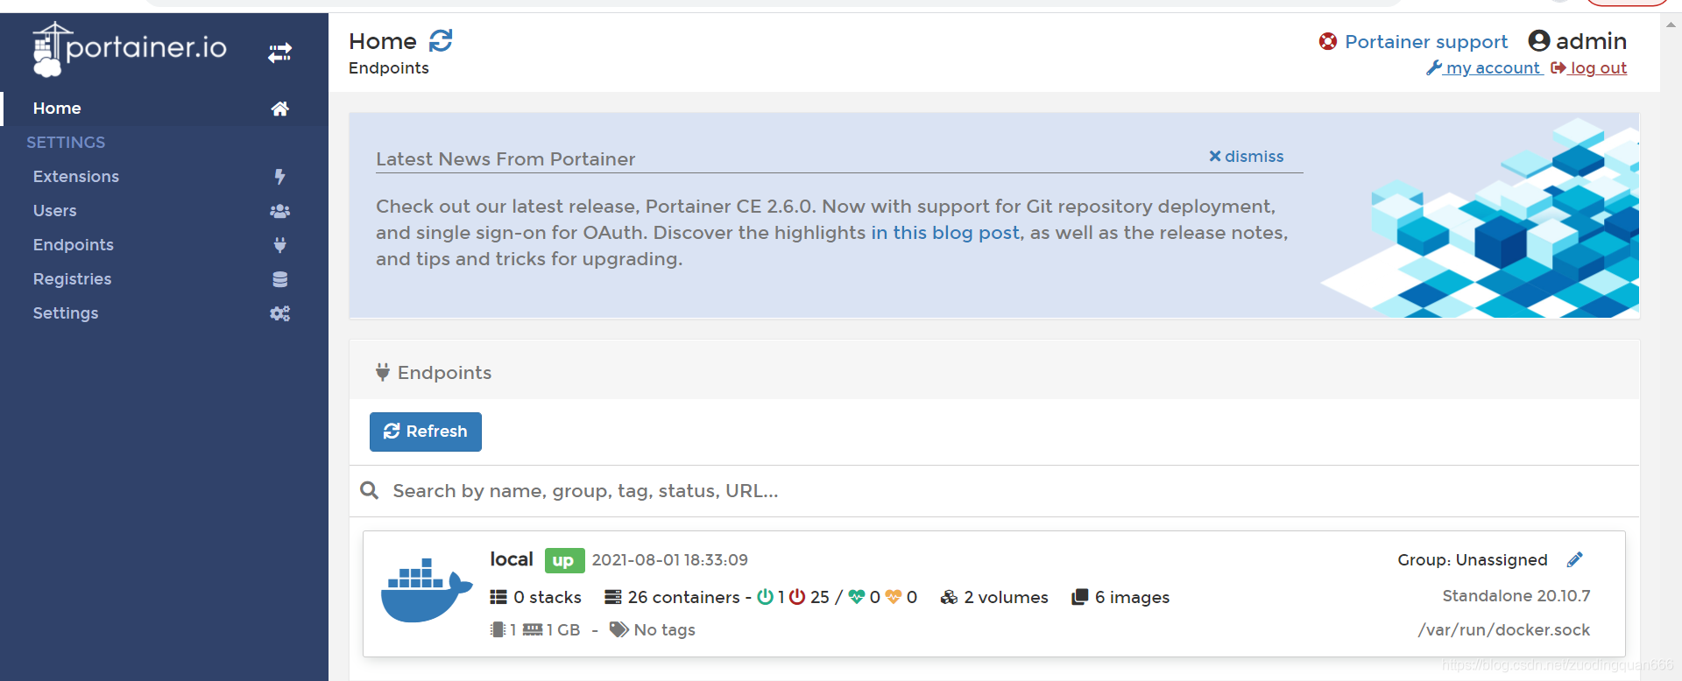Click the 'Group: Unassigned' text
This screenshot has height=681, width=1682.
[x=1473, y=560]
